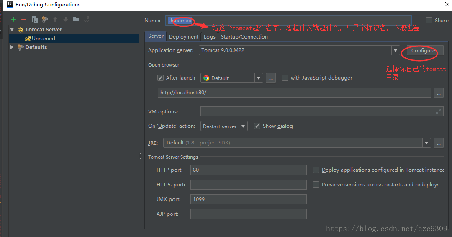Image resolution: width=452 pixels, height=237 pixels.
Task: Click the VM options input field
Action: coord(322,111)
